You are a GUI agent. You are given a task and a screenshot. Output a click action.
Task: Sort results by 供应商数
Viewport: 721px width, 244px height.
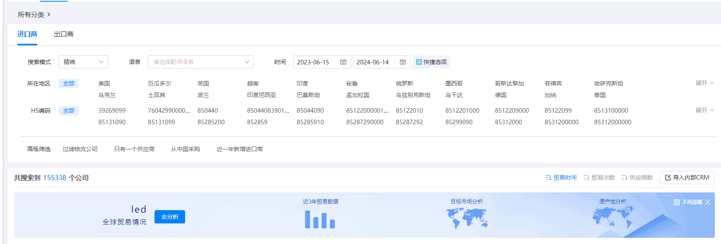point(637,178)
